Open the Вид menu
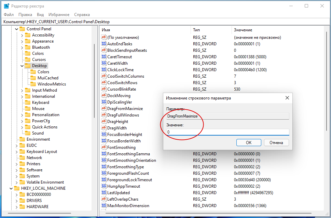Screen dimensions: 331x218 [40, 15]
